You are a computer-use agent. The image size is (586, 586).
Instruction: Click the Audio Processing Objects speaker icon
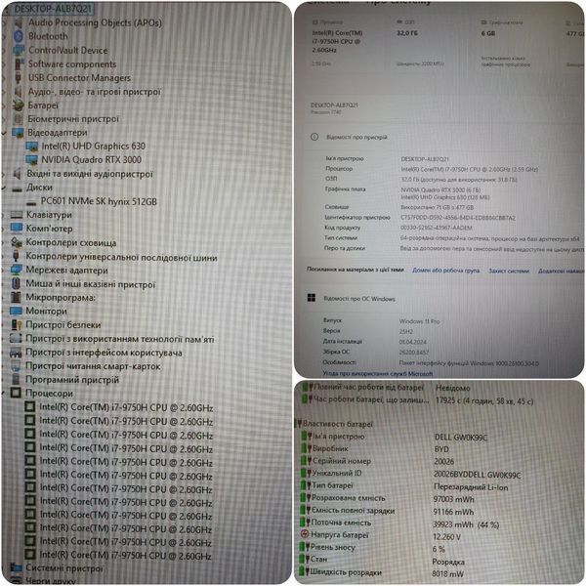[19, 22]
